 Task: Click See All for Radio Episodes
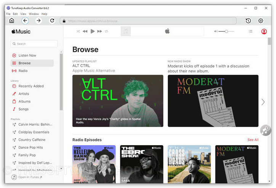pyautogui.click(x=253, y=140)
